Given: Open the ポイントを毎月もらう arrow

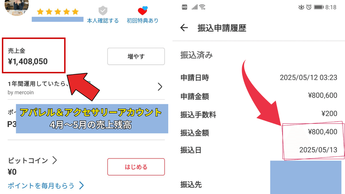Looking at the screenshot, I should (x=81, y=185).
